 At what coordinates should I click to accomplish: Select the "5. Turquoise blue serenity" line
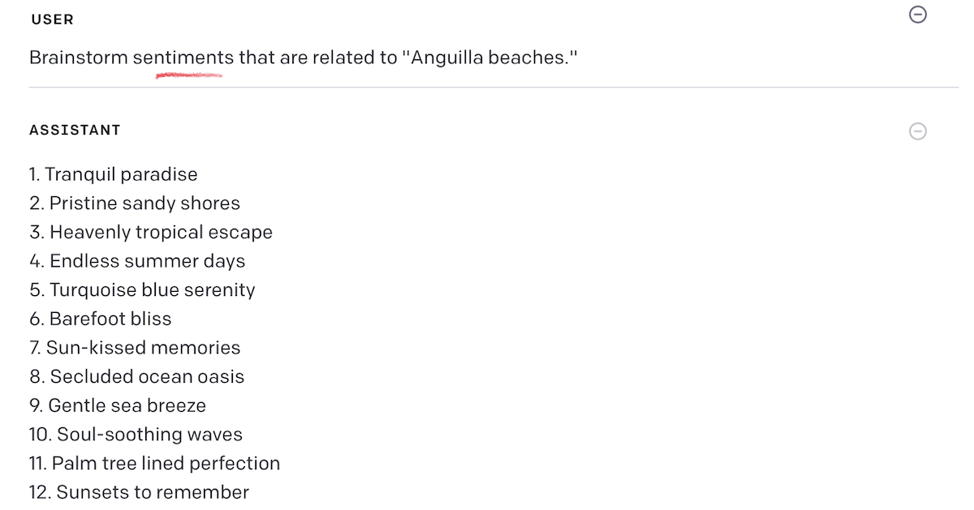[x=142, y=290]
